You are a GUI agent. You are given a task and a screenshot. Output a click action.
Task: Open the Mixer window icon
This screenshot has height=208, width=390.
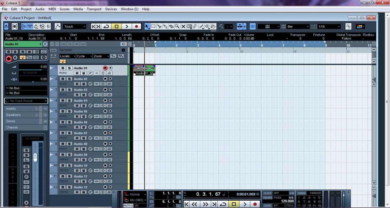coord(48,27)
